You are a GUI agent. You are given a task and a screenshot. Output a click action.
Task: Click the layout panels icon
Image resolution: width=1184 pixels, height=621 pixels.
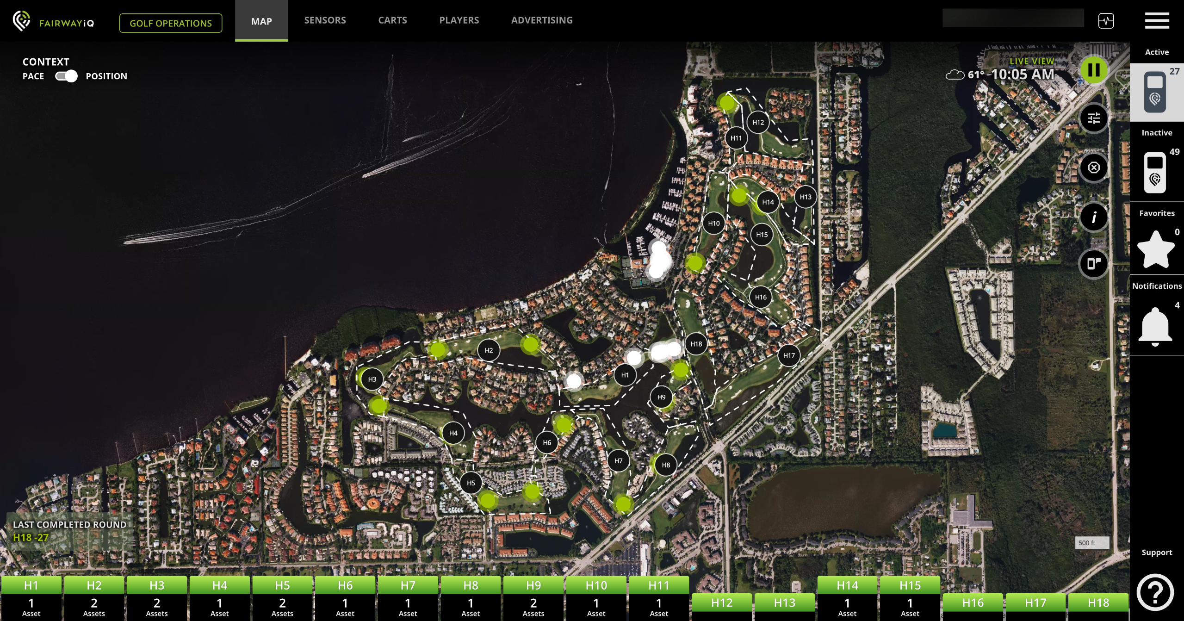[1094, 264]
